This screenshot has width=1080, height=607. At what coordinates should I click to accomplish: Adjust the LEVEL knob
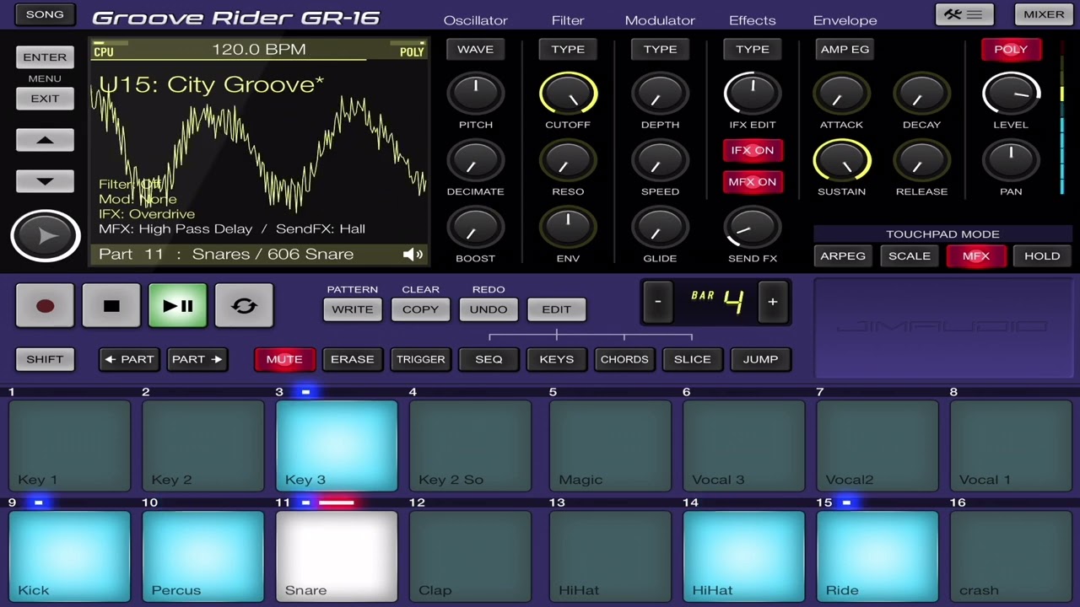[1011, 94]
